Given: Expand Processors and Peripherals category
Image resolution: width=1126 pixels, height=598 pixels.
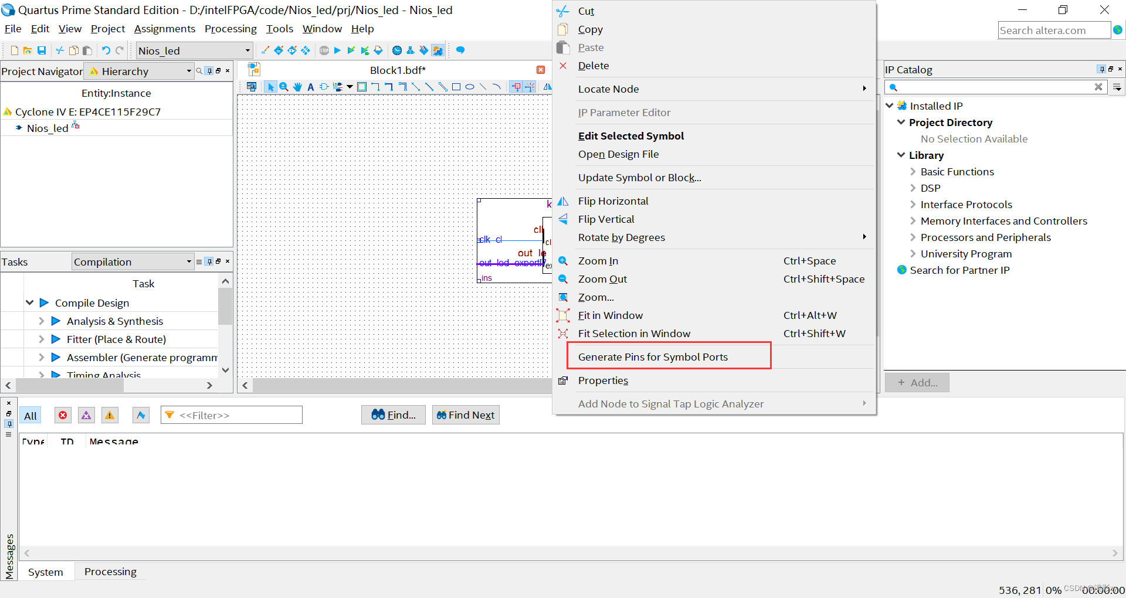Looking at the screenshot, I should click(913, 237).
